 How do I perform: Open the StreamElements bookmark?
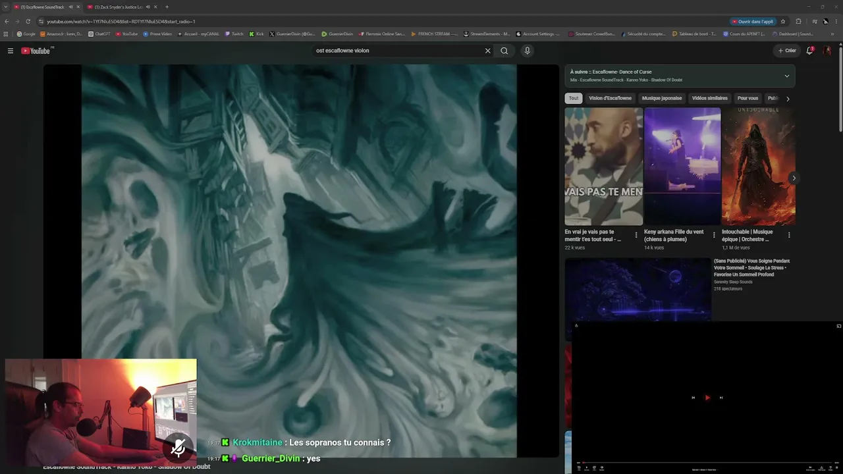click(487, 34)
